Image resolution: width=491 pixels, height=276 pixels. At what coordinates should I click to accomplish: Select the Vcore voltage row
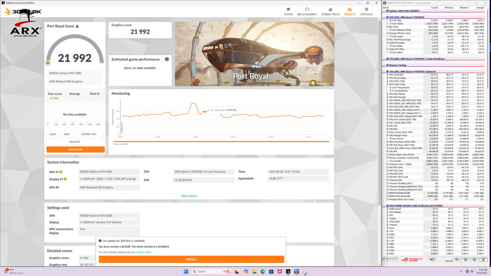pyautogui.click(x=435, y=228)
